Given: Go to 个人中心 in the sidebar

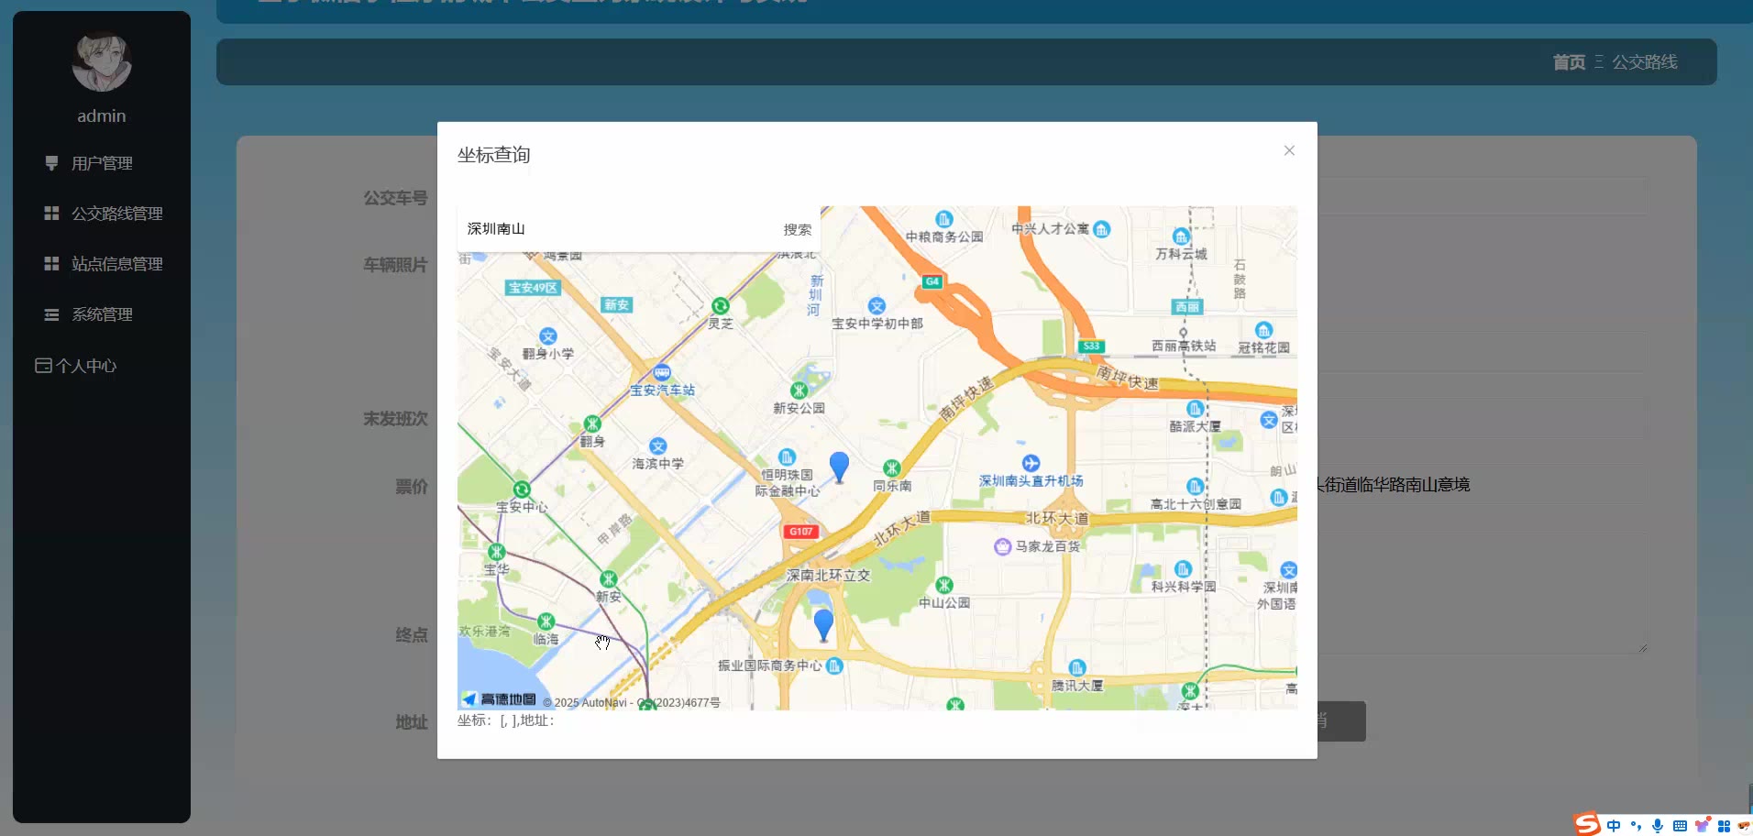Looking at the screenshot, I should coord(76,366).
